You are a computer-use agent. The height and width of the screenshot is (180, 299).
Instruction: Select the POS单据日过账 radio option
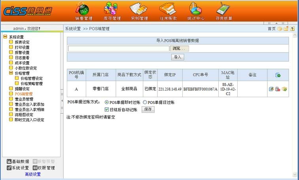point(145,103)
